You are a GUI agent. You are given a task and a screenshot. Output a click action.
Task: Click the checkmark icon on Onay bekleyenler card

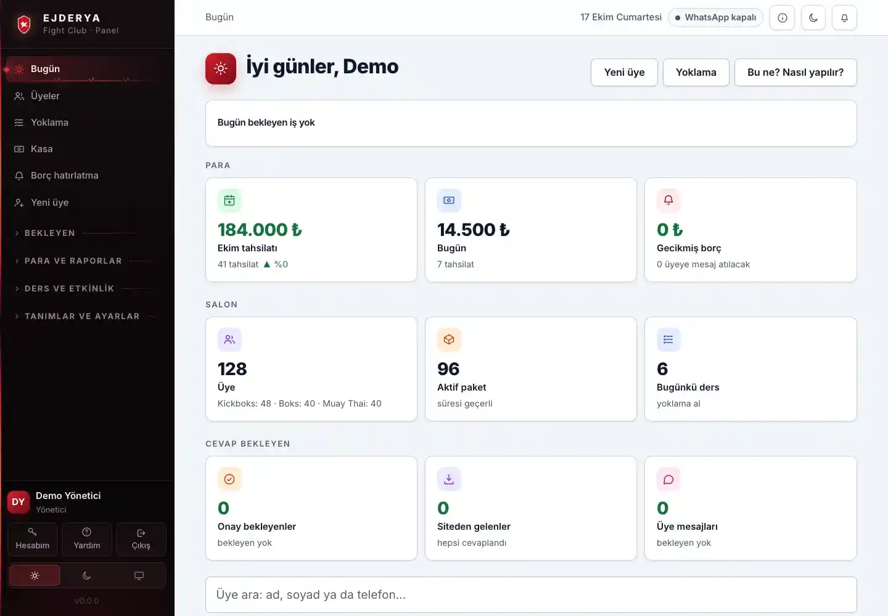(x=229, y=479)
